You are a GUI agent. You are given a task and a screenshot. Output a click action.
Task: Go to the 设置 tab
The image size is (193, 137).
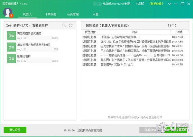[x=96, y=14]
